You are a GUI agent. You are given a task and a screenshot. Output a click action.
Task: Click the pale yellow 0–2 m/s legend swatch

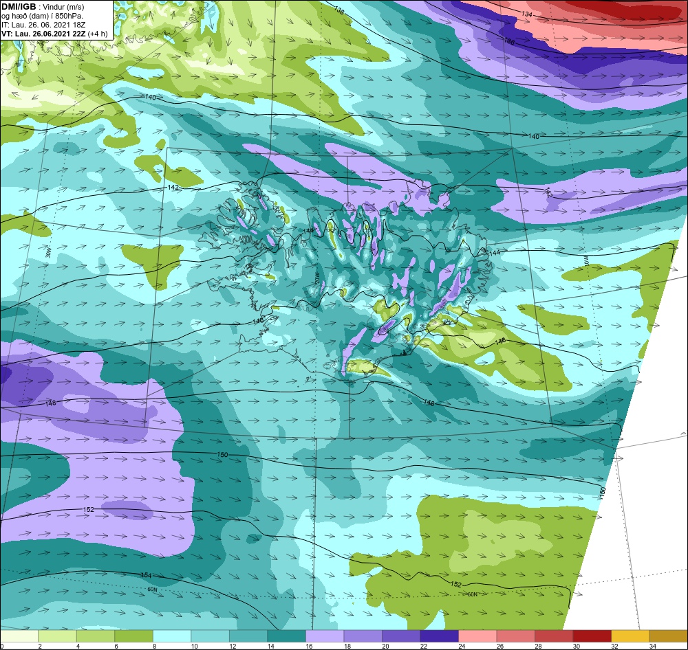(x=19, y=636)
